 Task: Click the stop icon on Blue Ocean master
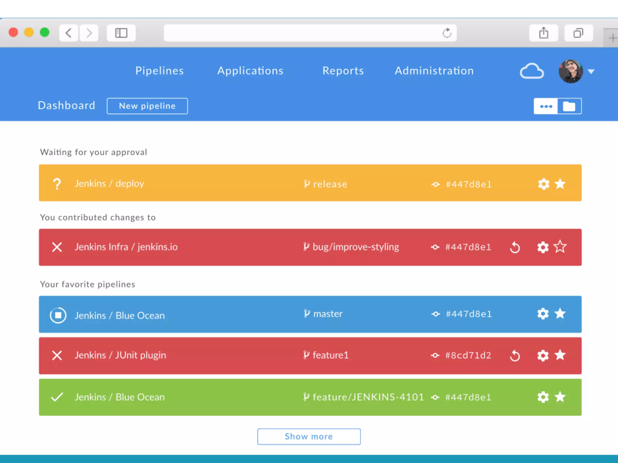tap(58, 315)
